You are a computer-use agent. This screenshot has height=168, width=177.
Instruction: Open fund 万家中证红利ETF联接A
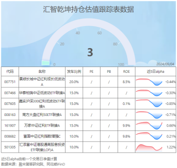click(42, 126)
